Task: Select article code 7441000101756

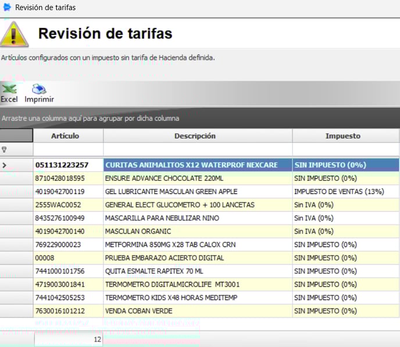Action: pos(68,271)
